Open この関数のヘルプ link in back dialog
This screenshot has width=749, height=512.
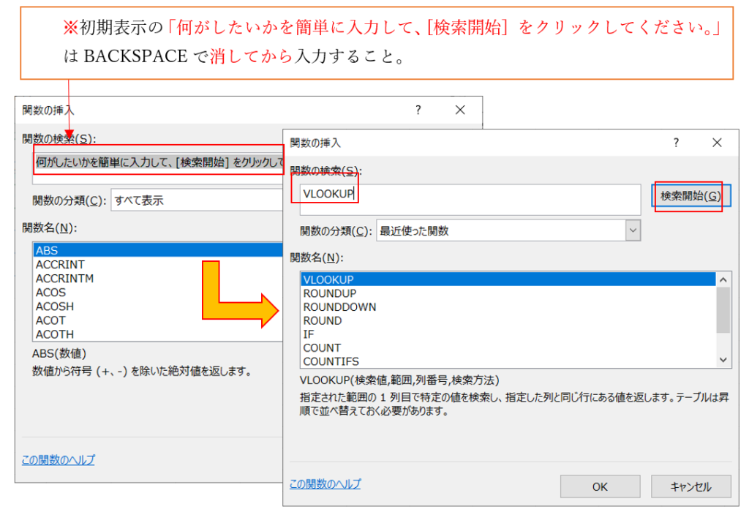(x=59, y=460)
